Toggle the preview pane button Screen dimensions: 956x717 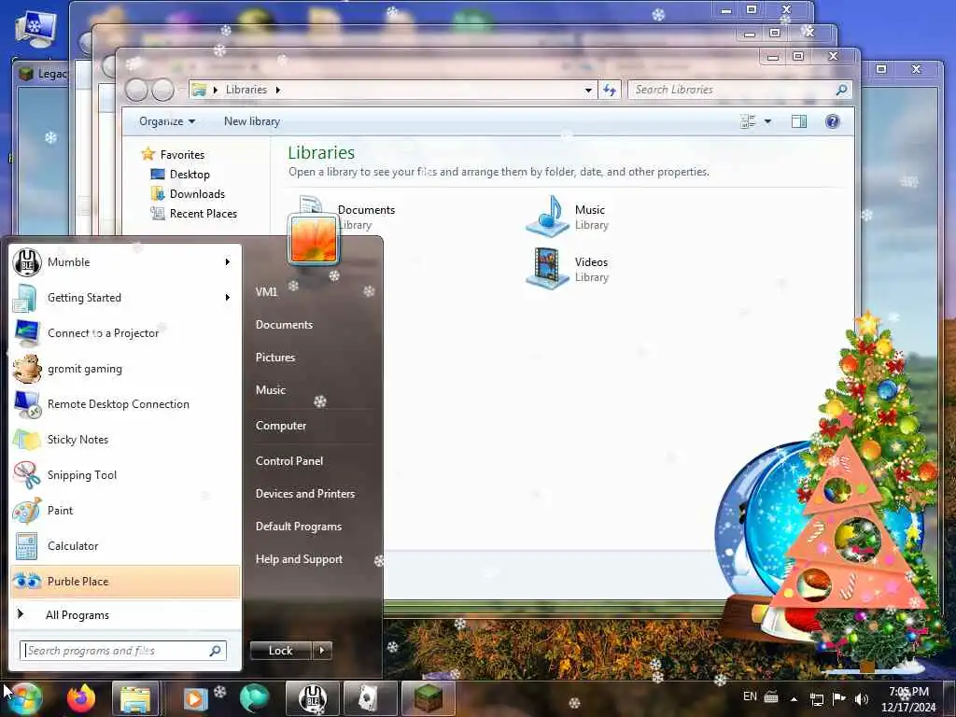(799, 121)
